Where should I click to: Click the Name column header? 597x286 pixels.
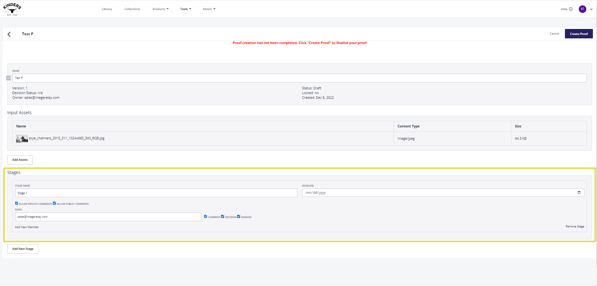[x=21, y=126]
